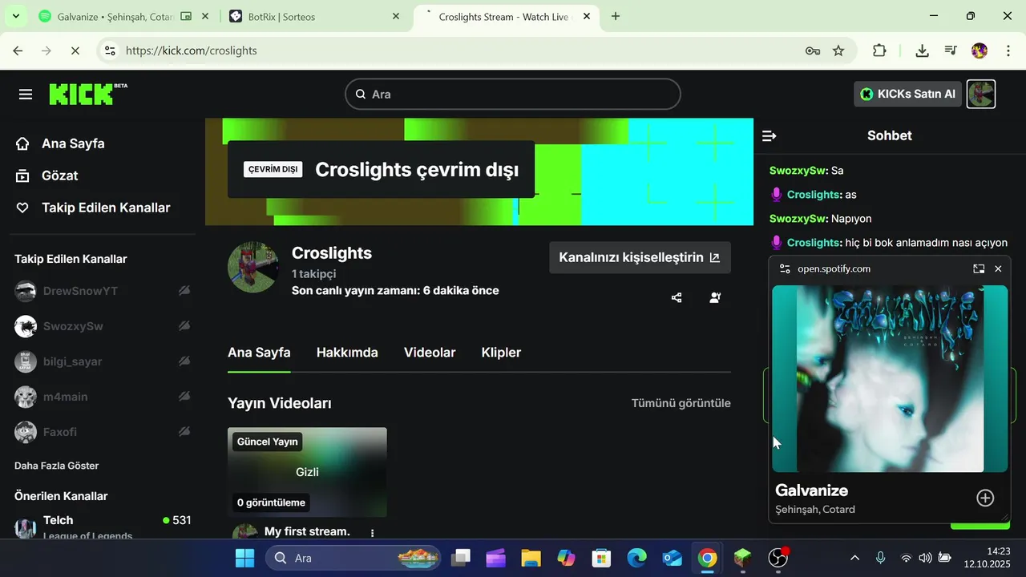1026x577 pixels.
Task: Open recommended channel Telch
Action: (103, 527)
